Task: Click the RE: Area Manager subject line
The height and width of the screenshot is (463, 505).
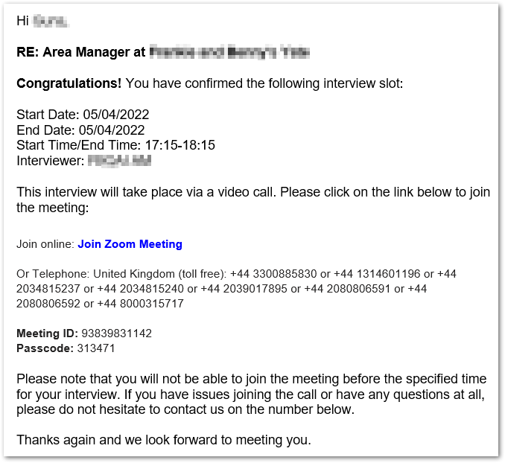Action: [80, 52]
